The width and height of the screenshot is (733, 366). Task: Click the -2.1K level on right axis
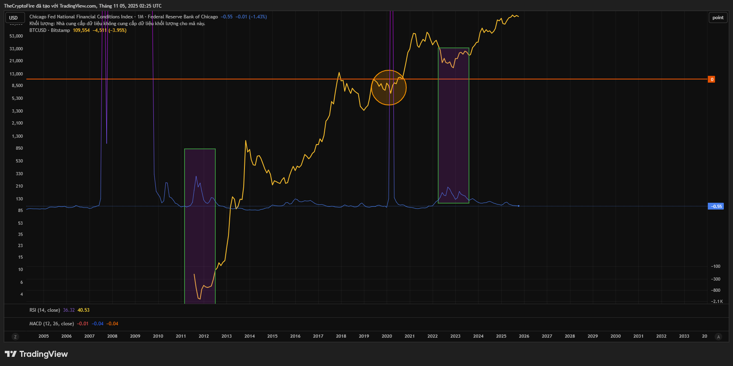click(x=717, y=301)
